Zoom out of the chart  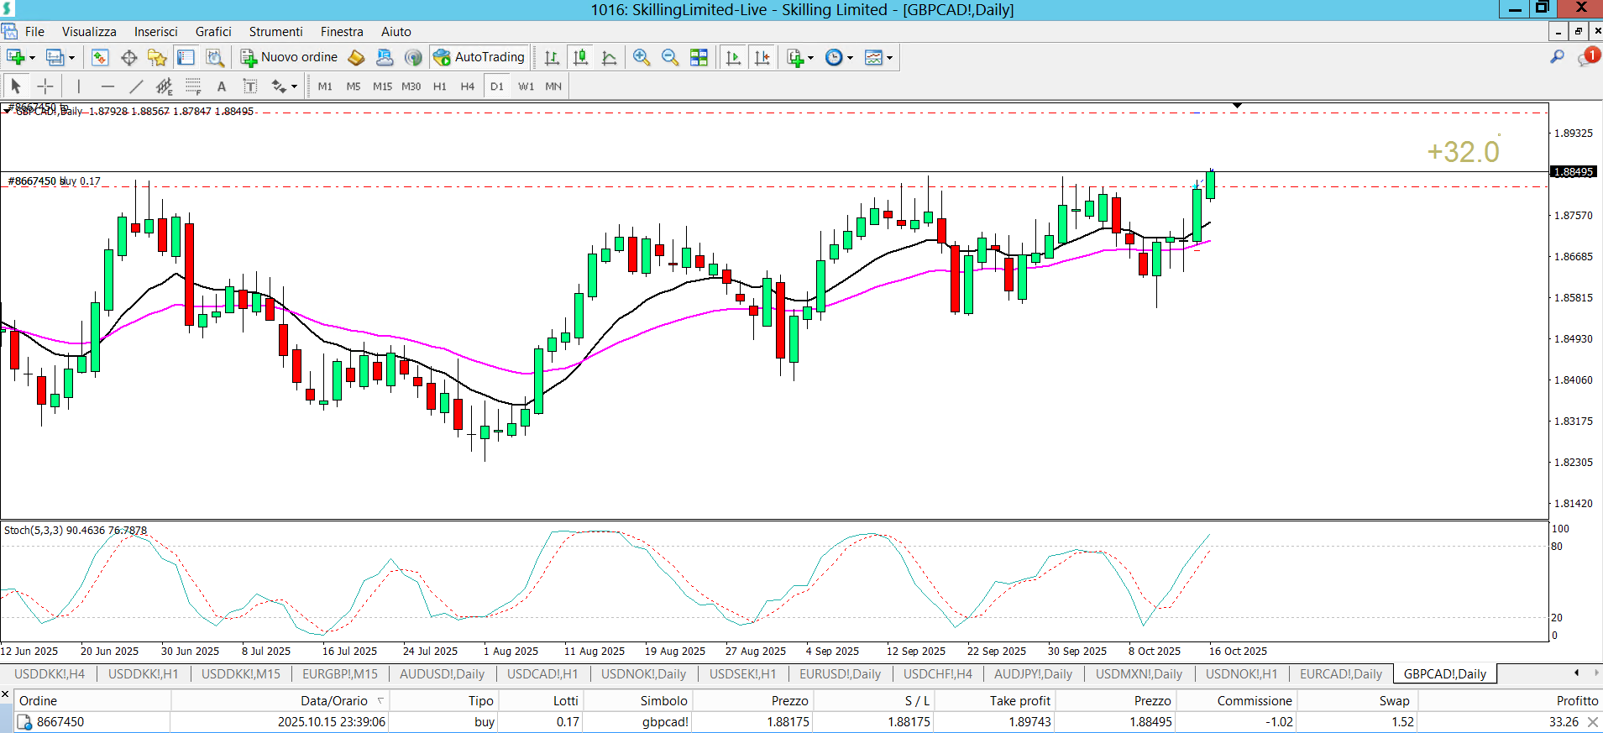coord(669,57)
